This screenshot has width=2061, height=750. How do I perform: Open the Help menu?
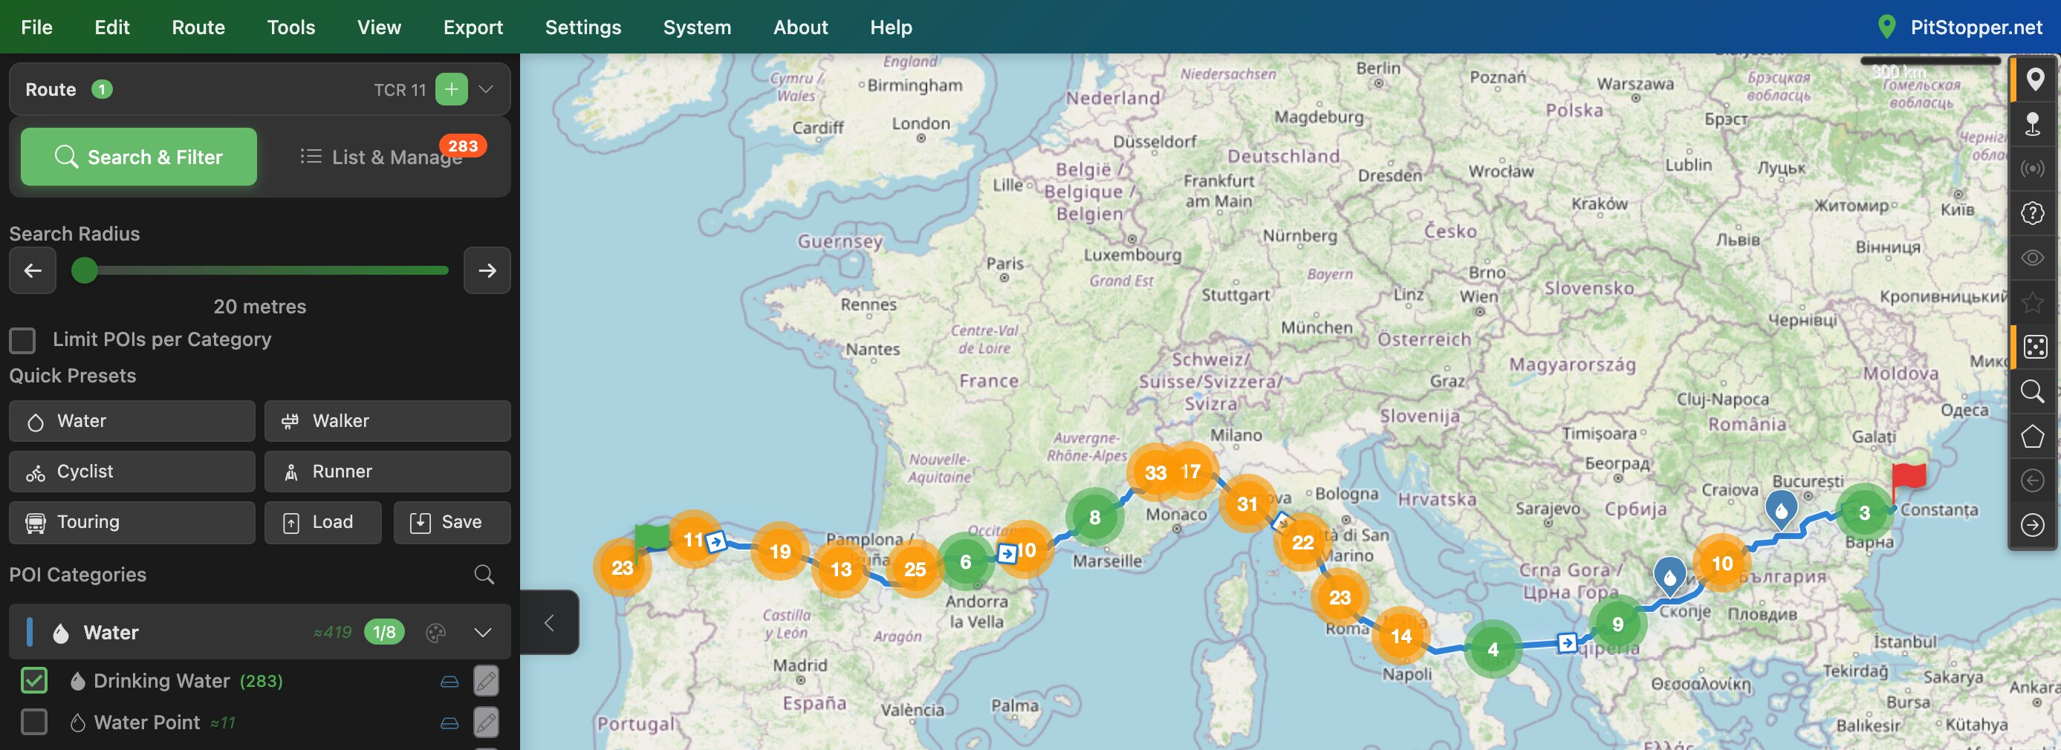892,27
